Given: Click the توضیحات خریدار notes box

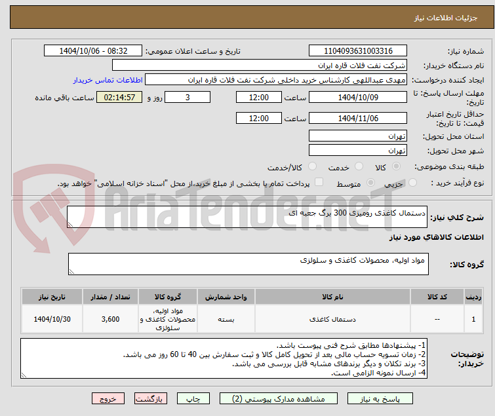Looking at the screenshot, I should tap(224, 358).
